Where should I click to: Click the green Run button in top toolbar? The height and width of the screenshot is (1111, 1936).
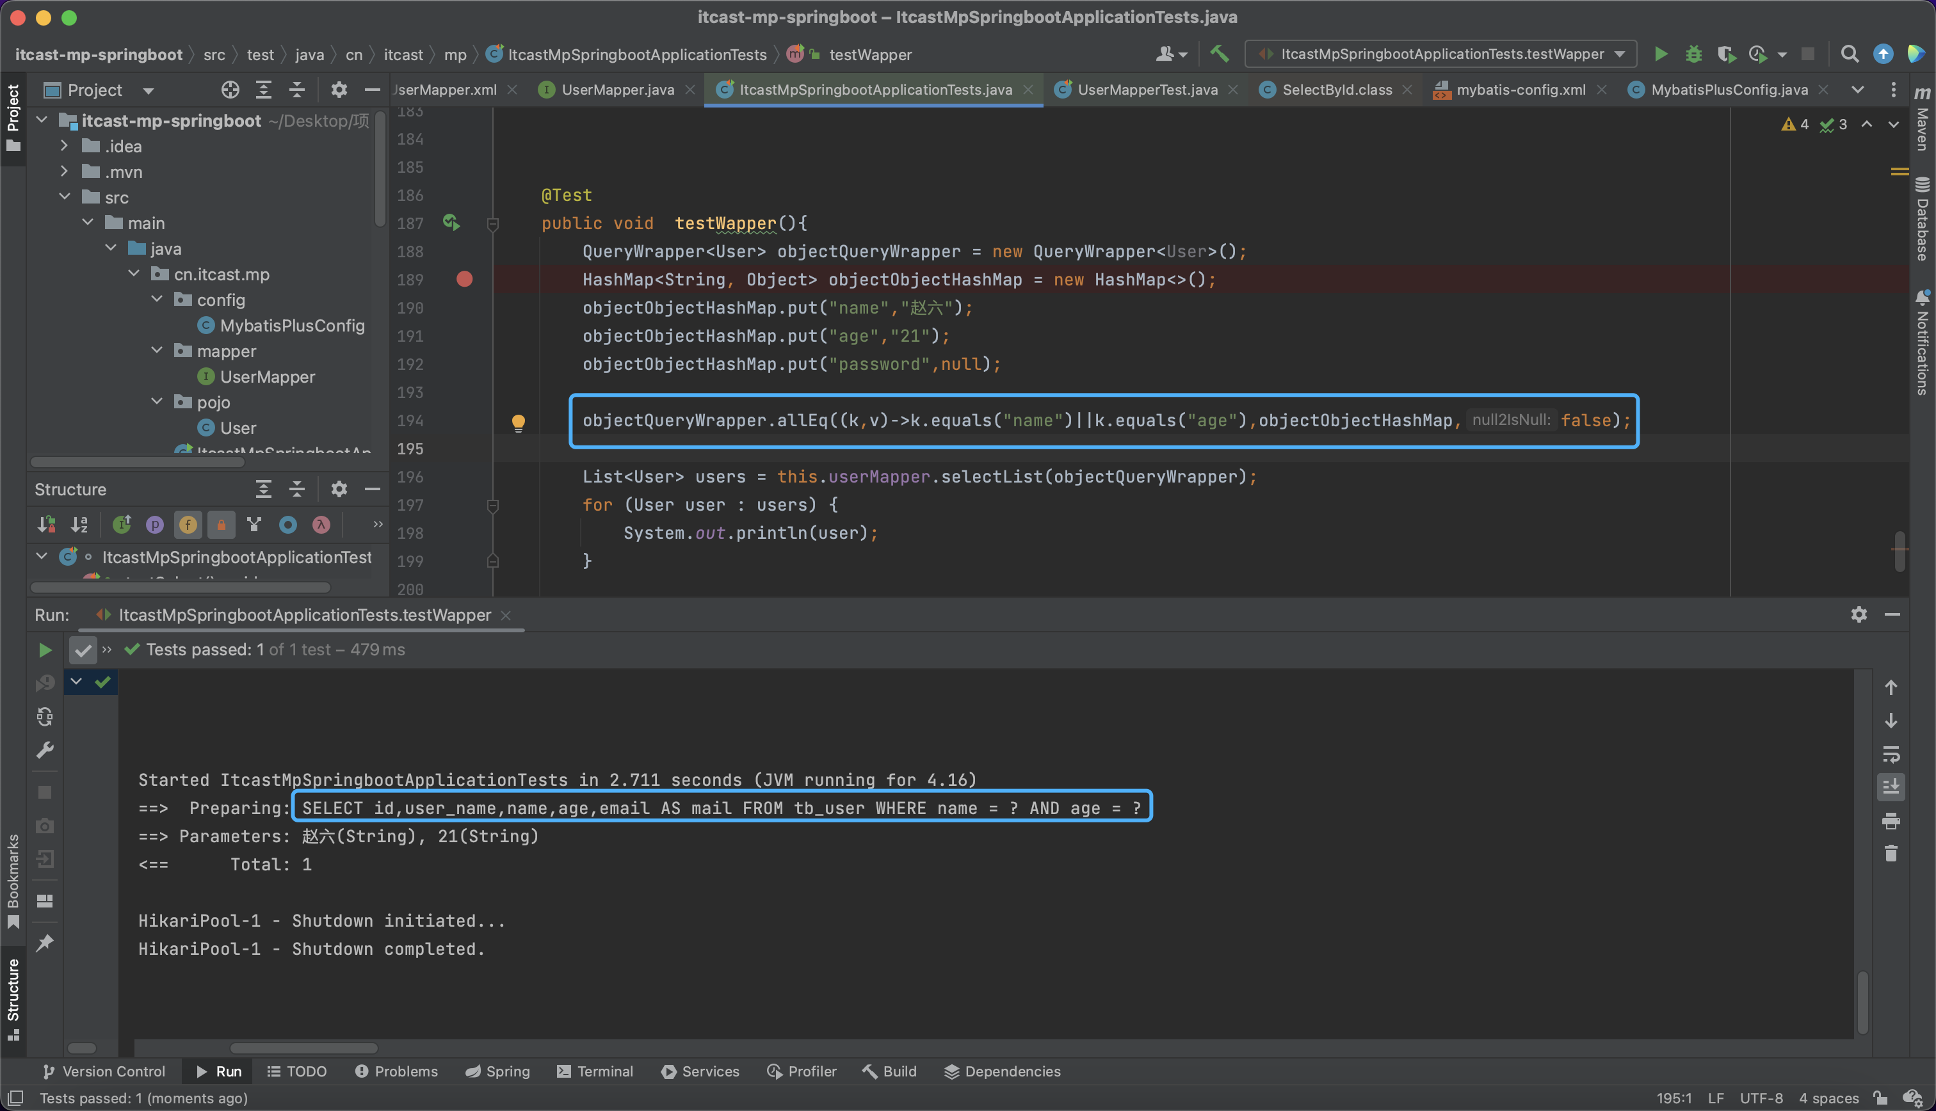coord(1661,54)
